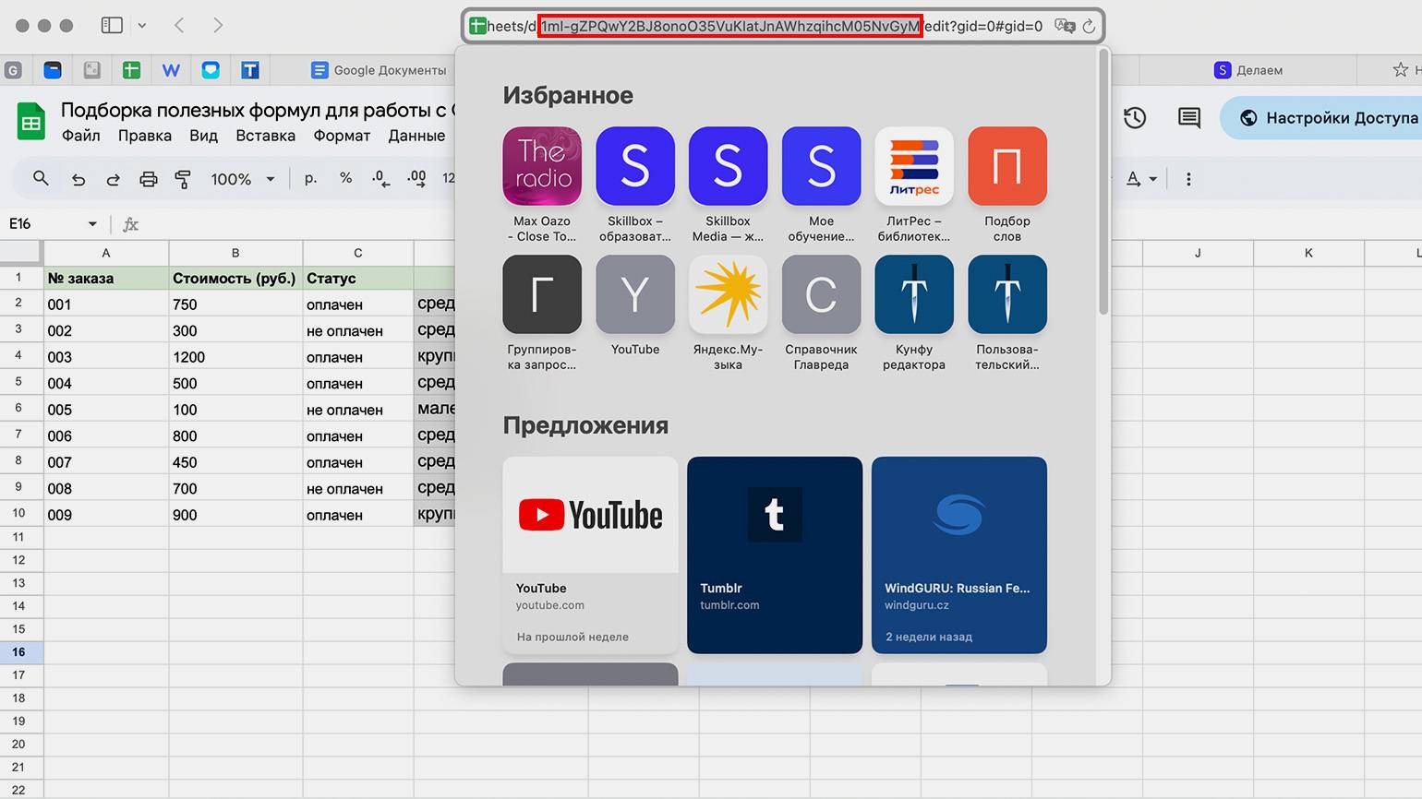Undo the last action in Sheets
1422x799 pixels.
coord(78,179)
